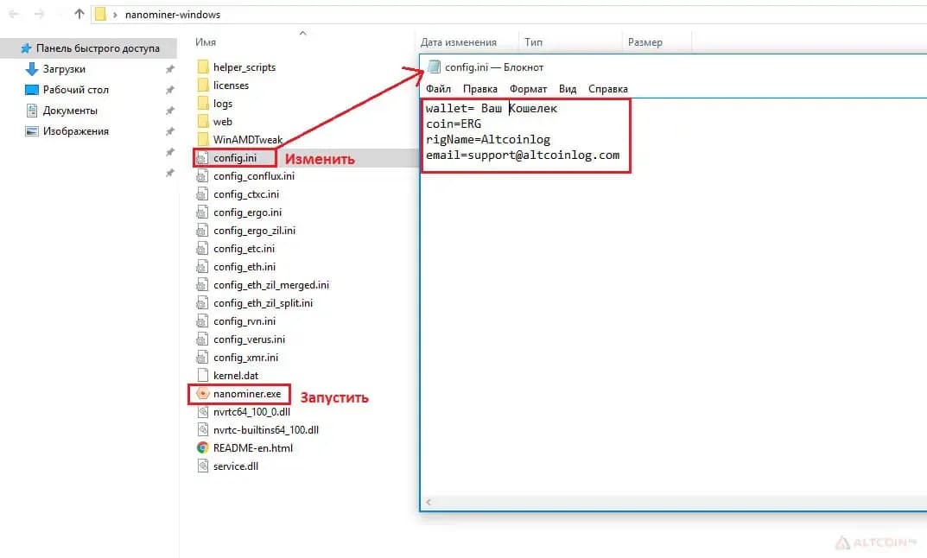The height and width of the screenshot is (558, 927).
Task: Select the helper_scripts folder name
Action: coord(244,67)
